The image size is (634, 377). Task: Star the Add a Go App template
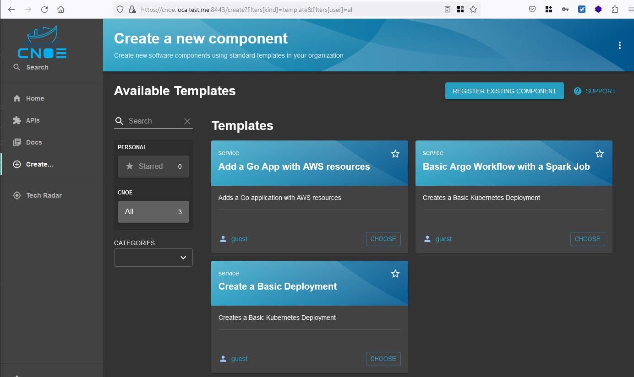pyautogui.click(x=395, y=154)
